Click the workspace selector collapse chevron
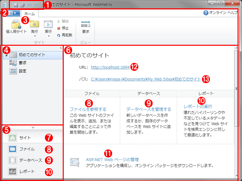This screenshot has width=242, height=181. point(33,127)
